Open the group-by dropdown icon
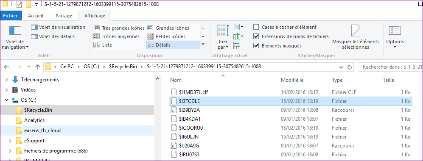 coord(238,27)
